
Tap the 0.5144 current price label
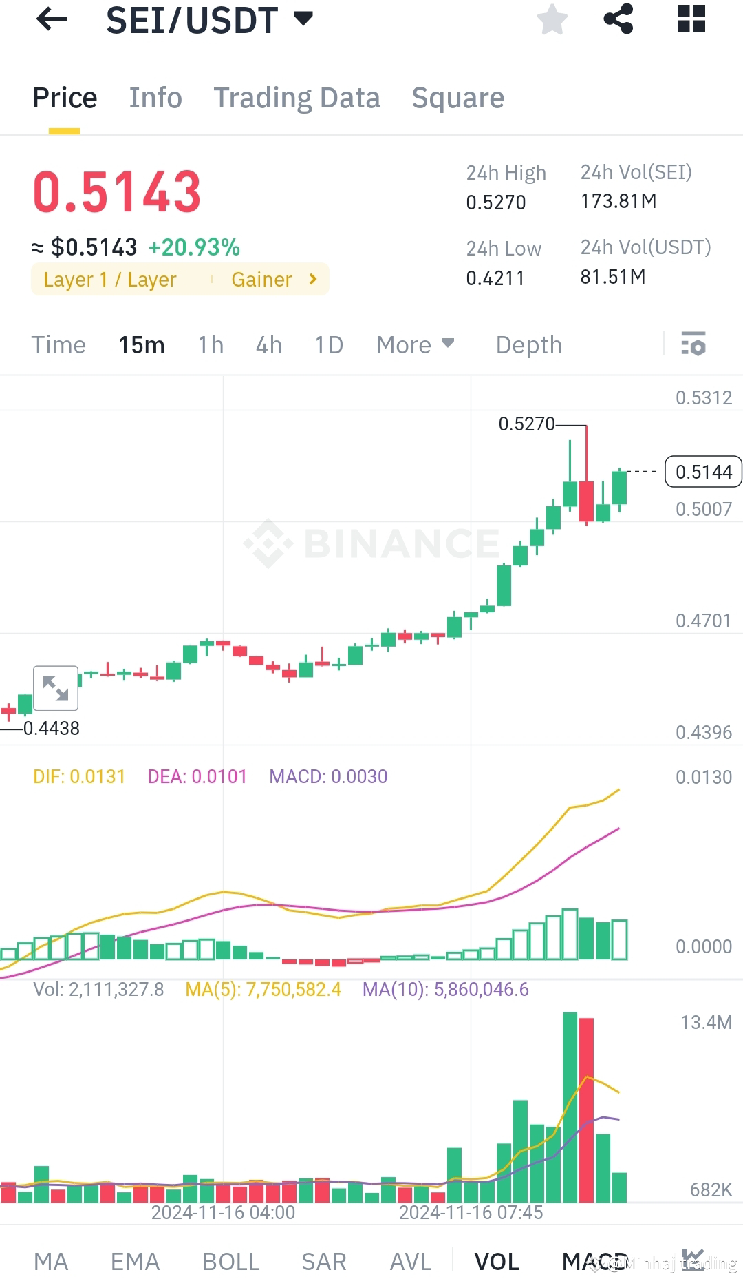(x=702, y=472)
